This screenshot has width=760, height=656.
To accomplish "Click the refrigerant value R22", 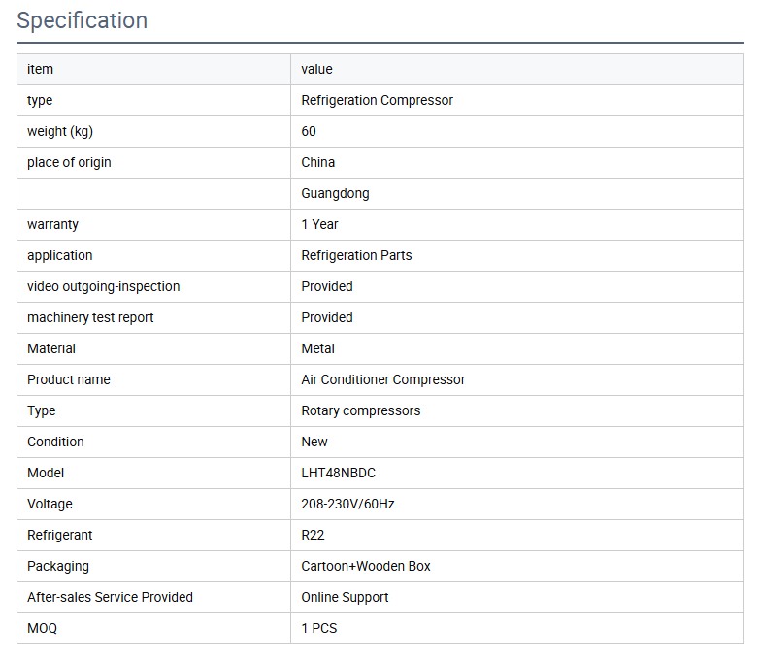I will 313,535.
